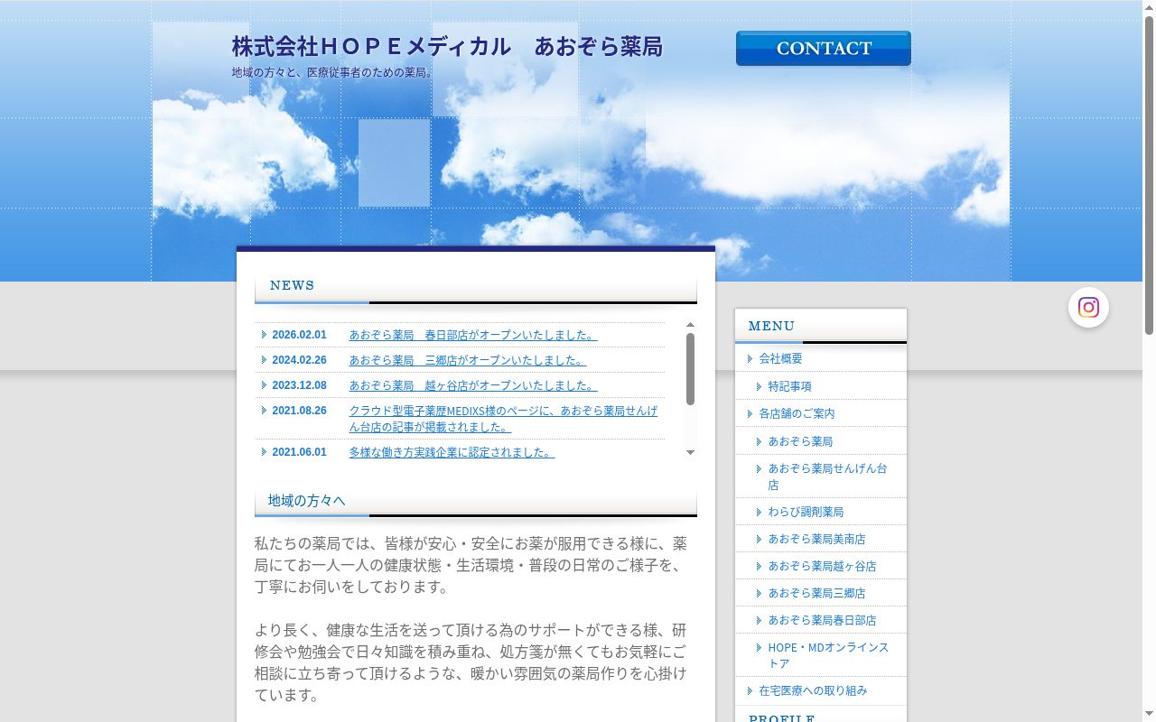
Task: Click the page vertical scrollbar thumb
Action: pyautogui.click(x=1149, y=176)
